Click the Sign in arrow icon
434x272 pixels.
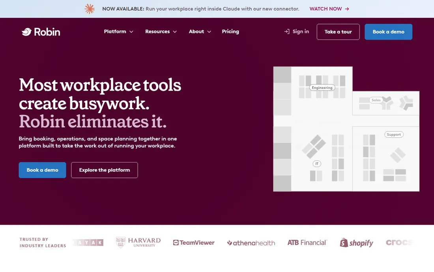(x=287, y=32)
